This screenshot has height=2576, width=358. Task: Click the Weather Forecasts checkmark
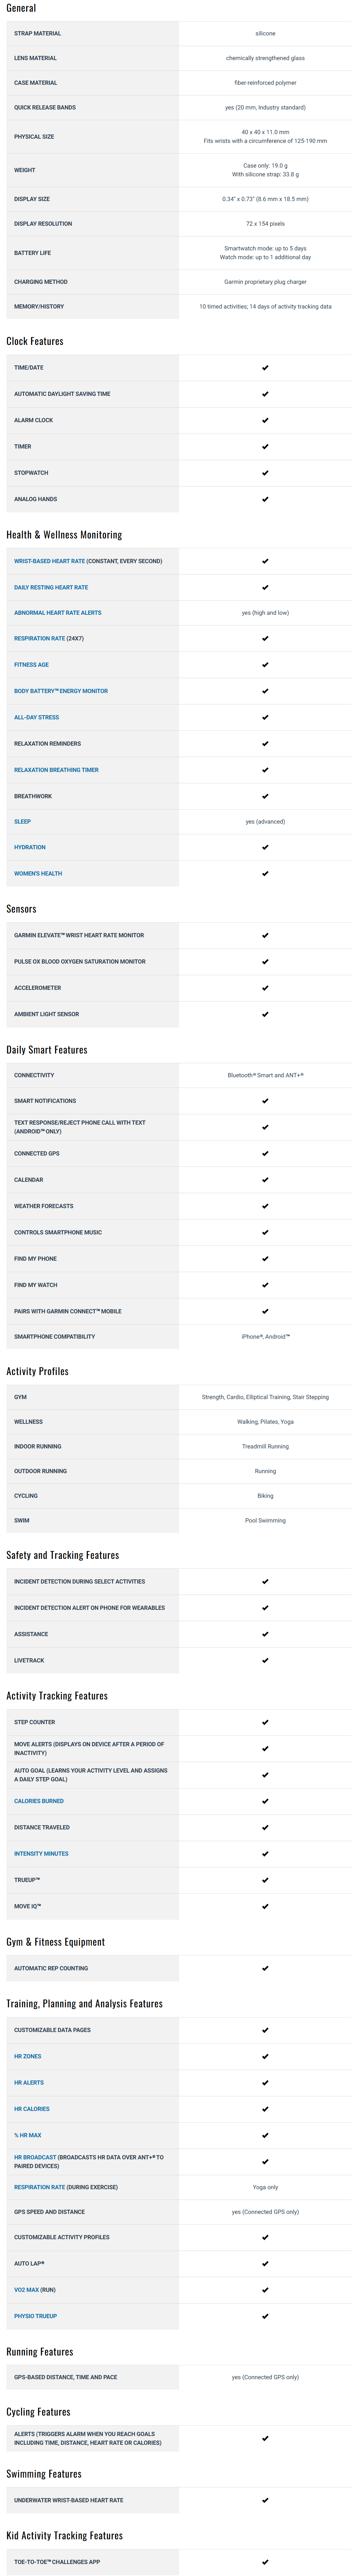click(265, 1206)
